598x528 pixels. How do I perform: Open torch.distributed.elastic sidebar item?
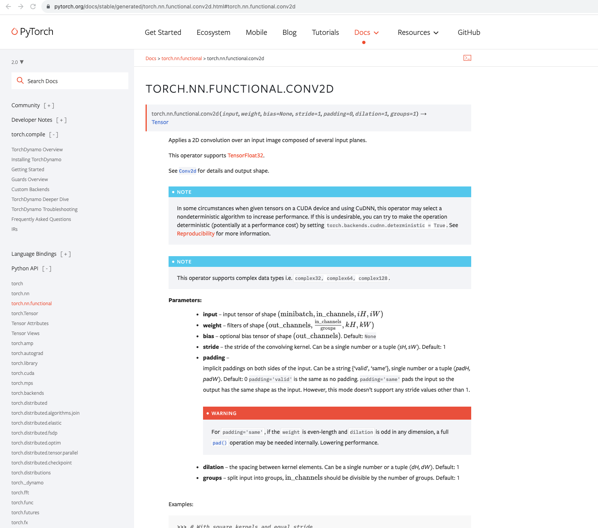pyautogui.click(x=36, y=423)
